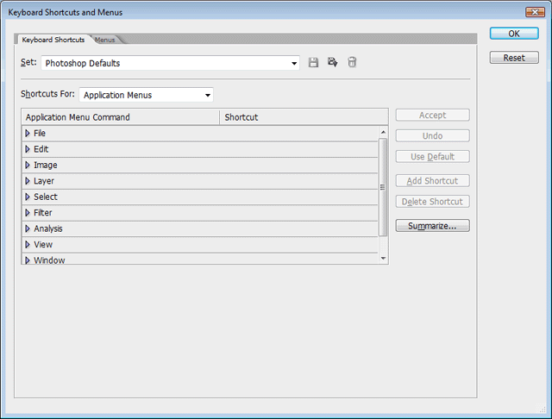Select the Layer row text

point(44,181)
